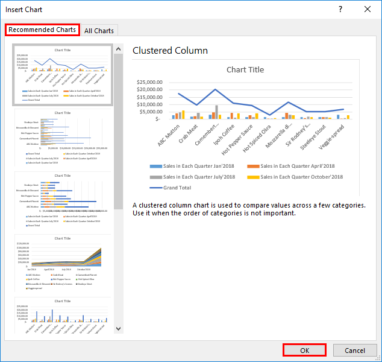This screenshot has height=362, width=382.
Task: Select the stacked area chart thumbnail
Action: click(x=63, y=263)
